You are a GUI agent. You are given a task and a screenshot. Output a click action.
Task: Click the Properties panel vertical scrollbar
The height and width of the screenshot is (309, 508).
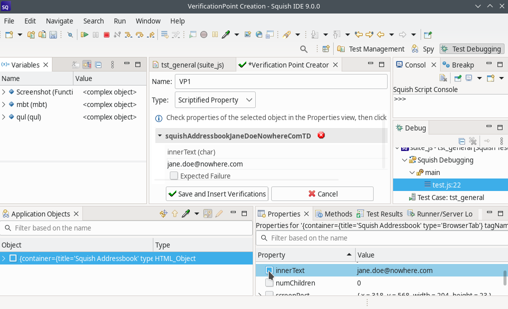point(505,277)
